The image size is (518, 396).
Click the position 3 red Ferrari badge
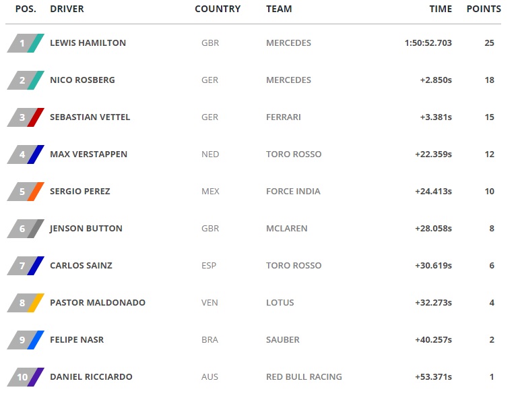[x=26, y=117]
